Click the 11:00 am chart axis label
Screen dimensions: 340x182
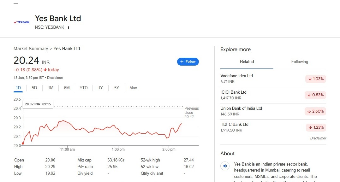tap(68, 150)
